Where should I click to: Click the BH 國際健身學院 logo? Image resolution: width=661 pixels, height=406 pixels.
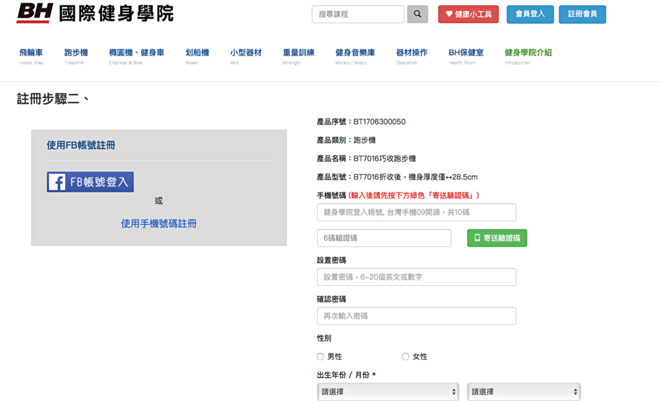[x=96, y=13]
